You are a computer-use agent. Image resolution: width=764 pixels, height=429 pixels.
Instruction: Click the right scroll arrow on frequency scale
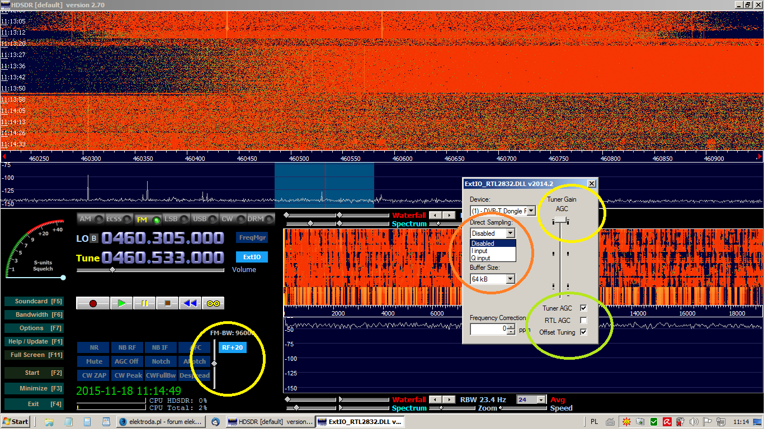[x=760, y=158]
